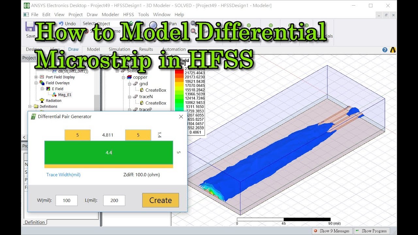Expand the Port Field Display node
Viewport: 418px width, 235px height.
(36, 77)
